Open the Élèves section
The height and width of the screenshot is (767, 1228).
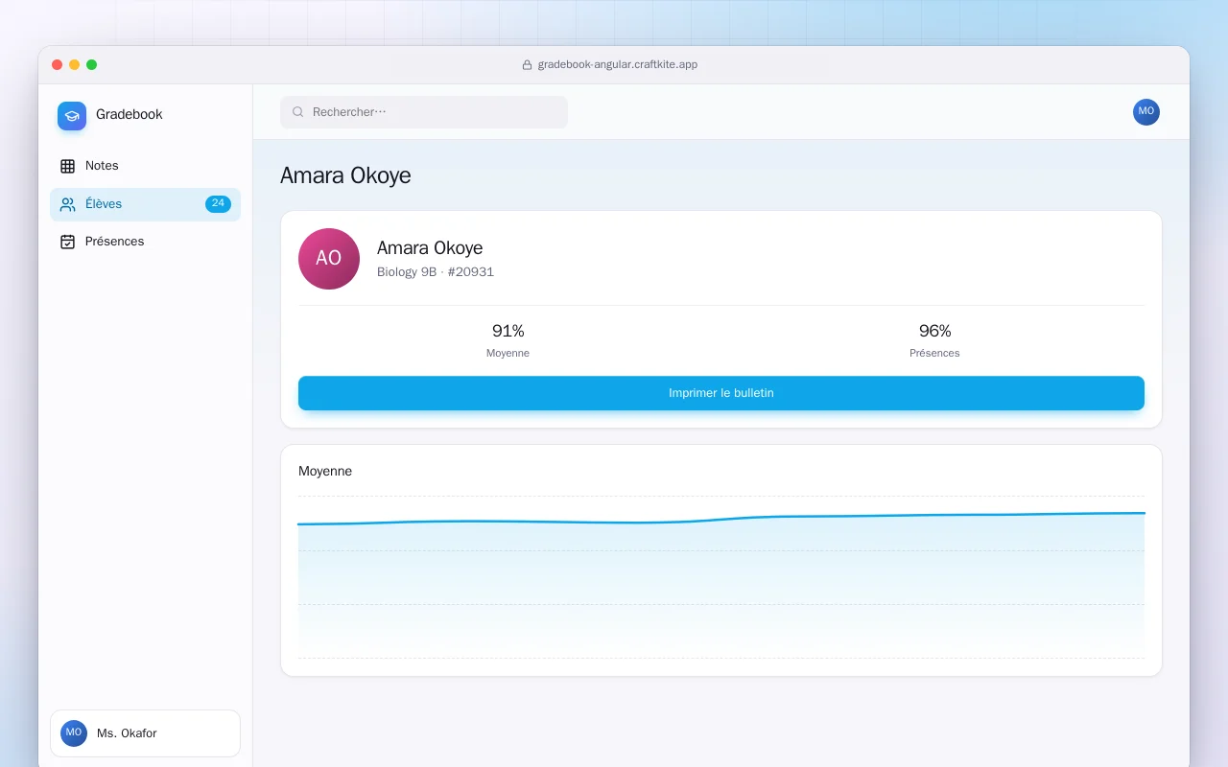click(x=145, y=204)
